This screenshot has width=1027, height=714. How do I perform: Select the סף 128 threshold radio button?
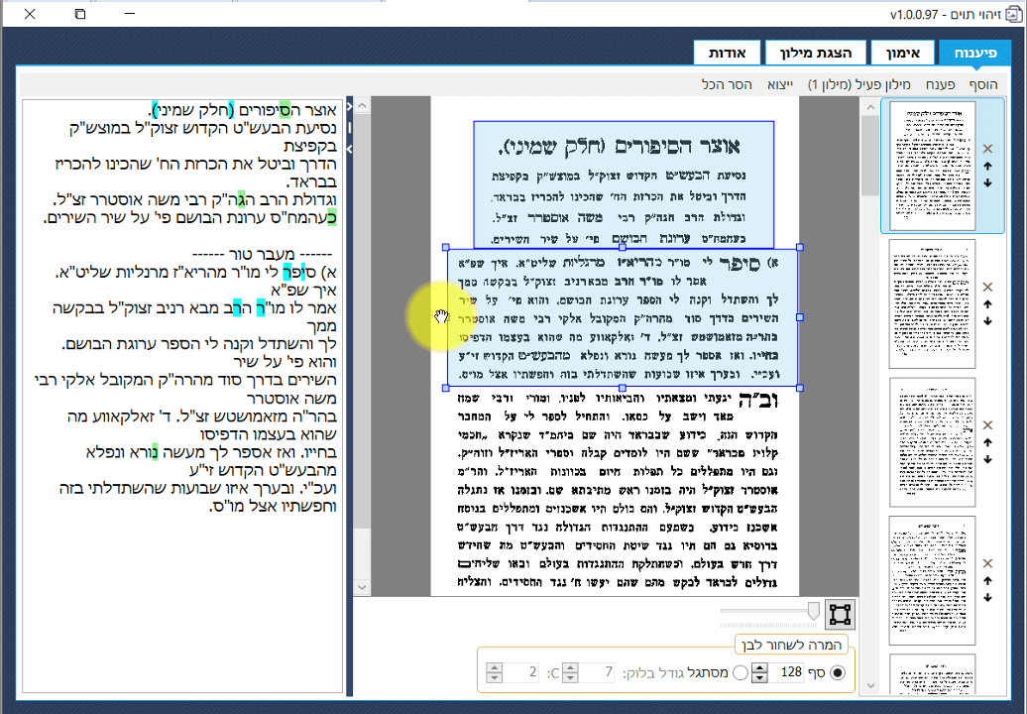click(837, 672)
